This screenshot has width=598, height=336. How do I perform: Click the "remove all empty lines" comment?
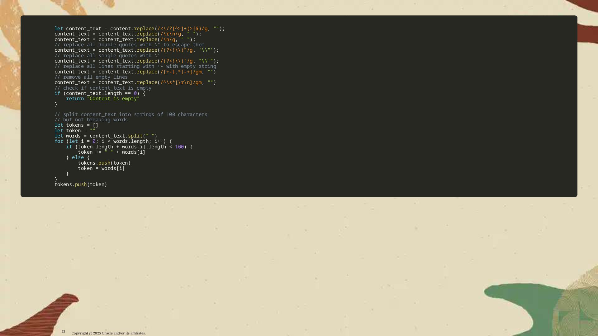point(91,77)
